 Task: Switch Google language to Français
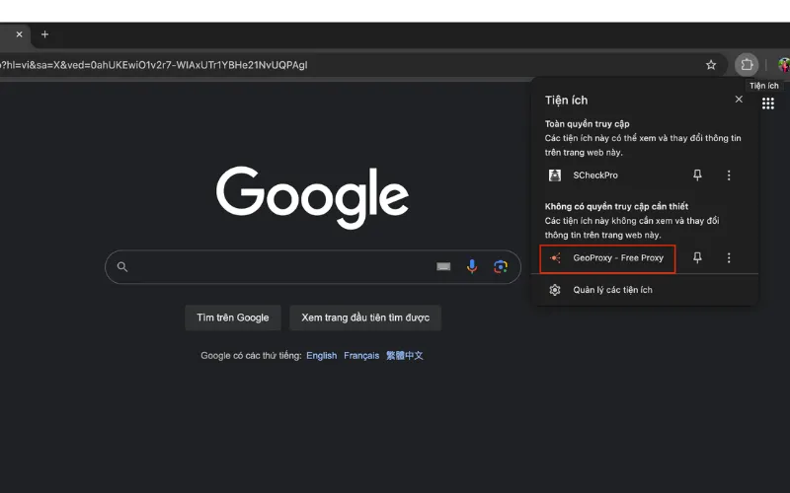point(361,356)
